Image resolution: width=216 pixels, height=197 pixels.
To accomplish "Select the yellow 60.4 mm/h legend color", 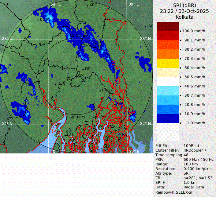I will point(168,63).
